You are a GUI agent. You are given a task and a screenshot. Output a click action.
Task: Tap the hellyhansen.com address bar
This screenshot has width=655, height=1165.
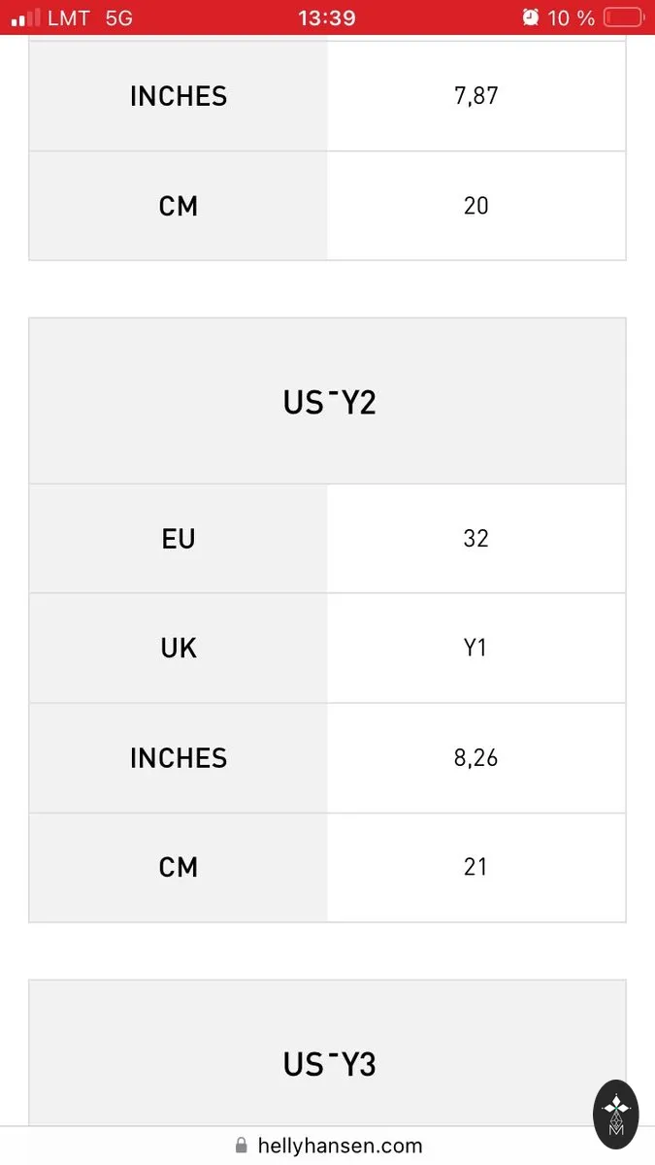coord(328,1146)
